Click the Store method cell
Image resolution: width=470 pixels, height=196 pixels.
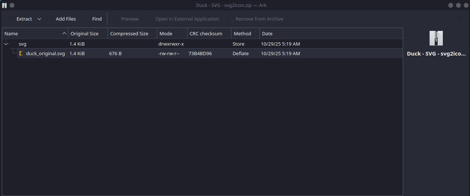click(x=238, y=44)
